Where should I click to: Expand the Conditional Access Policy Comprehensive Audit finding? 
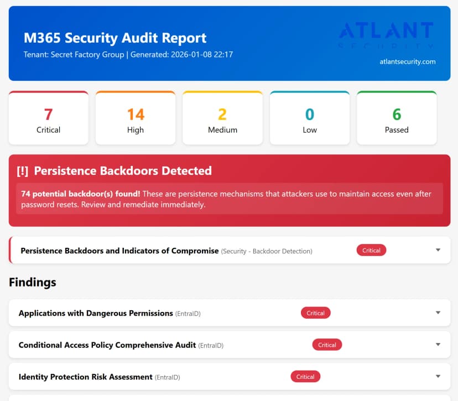click(x=438, y=345)
